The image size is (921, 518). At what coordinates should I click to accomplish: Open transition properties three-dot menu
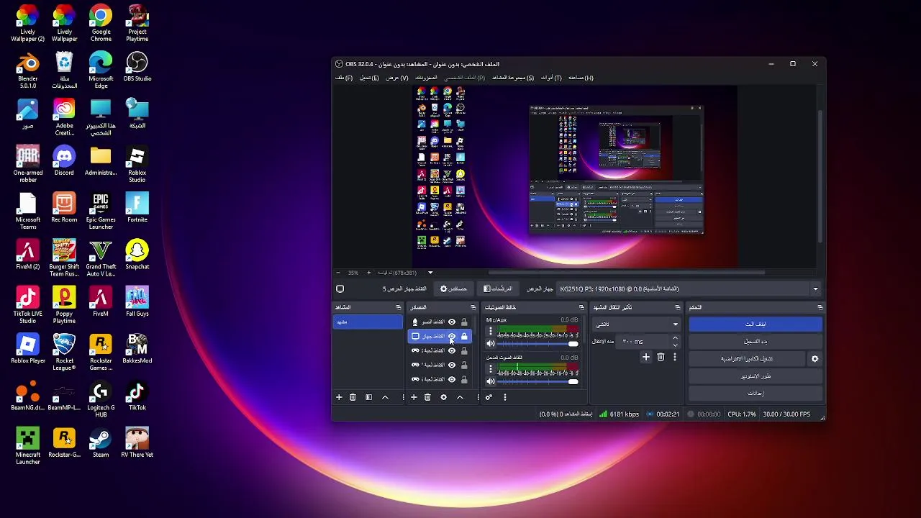tap(674, 357)
